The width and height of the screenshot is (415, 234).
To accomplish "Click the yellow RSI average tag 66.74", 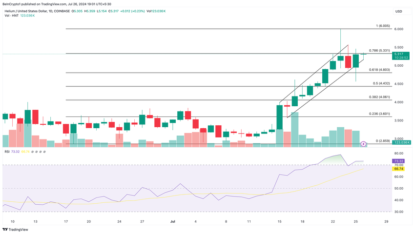I will [398, 169].
